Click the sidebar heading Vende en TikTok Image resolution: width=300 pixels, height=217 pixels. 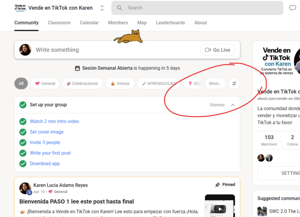coord(279,91)
